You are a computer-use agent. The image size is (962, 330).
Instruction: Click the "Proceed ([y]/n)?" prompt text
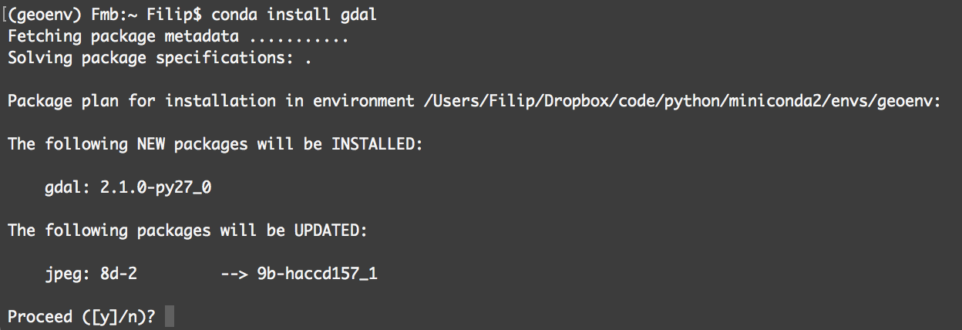pos(82,317)
